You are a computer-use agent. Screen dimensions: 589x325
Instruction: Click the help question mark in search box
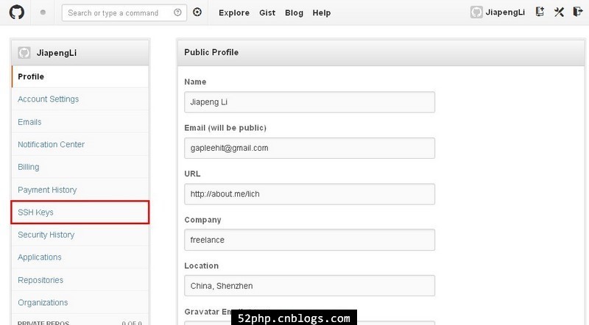click(177, 12)
